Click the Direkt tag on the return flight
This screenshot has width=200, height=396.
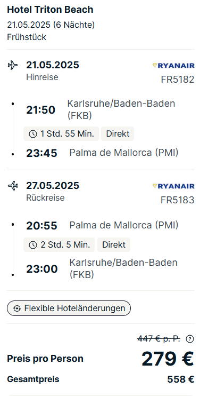click(114, 245)
